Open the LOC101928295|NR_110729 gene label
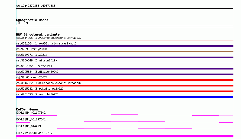 tap(34, 133)
